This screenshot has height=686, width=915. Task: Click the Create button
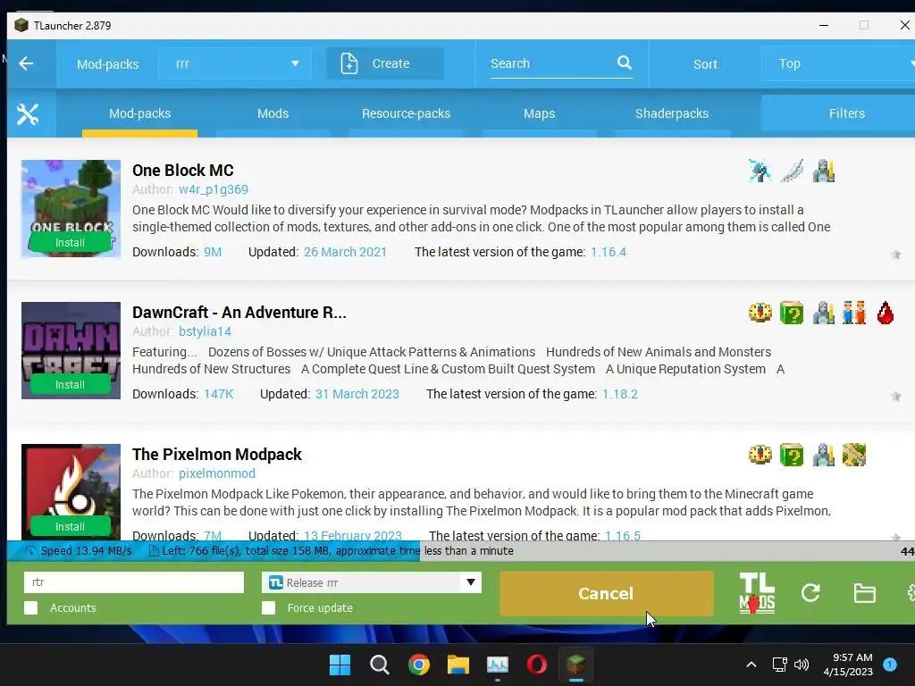coord(384,63)
